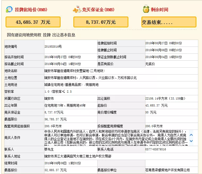The height and width of the screenshot is (174, 202).
Task: Select the parcel number 2019XG016号
Action: pos(53,47)
